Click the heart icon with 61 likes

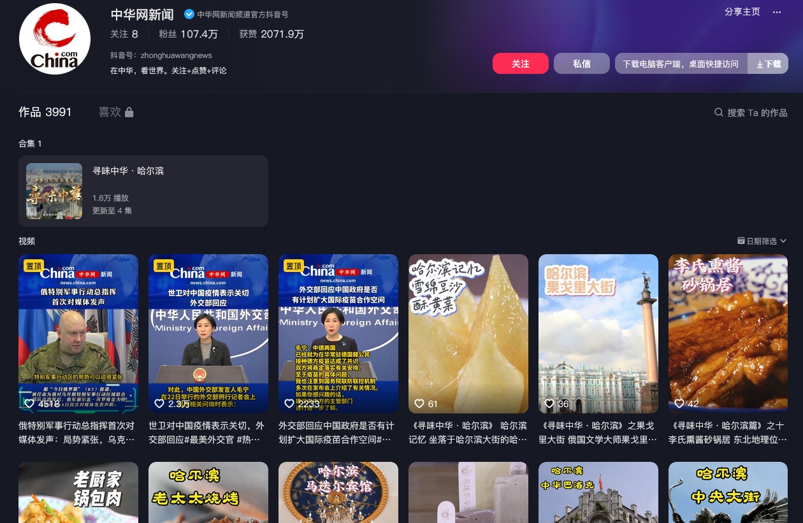tap(419, 404)
